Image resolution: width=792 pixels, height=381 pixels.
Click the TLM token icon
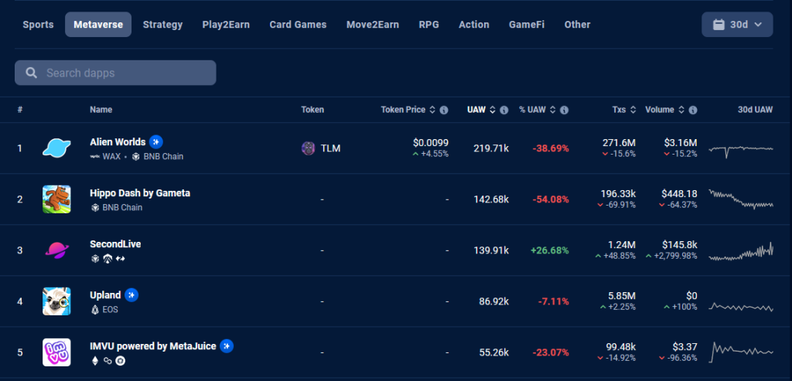point(308,148)
